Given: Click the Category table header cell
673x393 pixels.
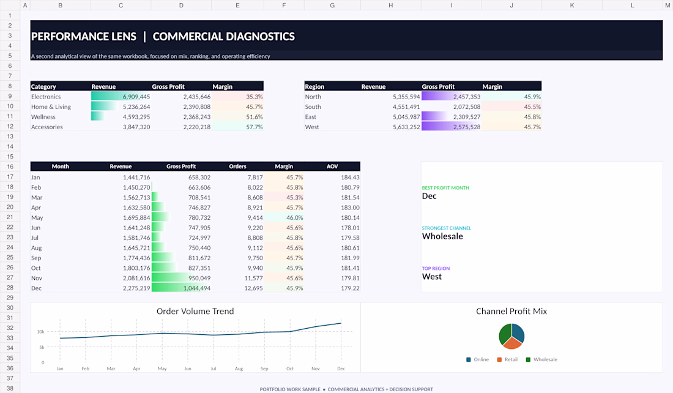Looking at the screenshot, I should tap(61, 86).
